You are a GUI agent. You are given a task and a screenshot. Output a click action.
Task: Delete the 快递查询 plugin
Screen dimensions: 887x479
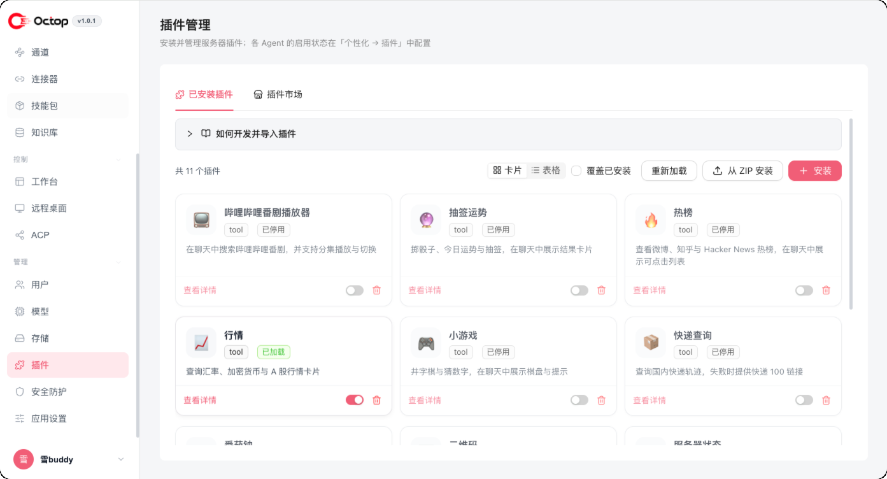point(826,400)
